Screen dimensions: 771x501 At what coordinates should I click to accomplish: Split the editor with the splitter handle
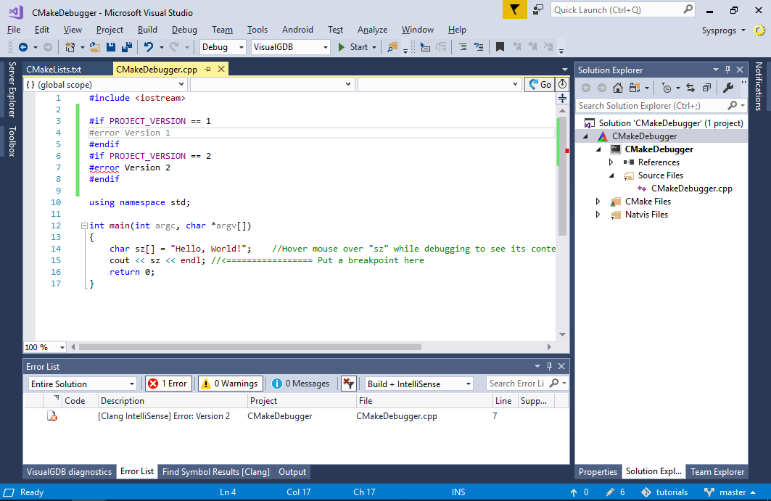coord(563,99)
